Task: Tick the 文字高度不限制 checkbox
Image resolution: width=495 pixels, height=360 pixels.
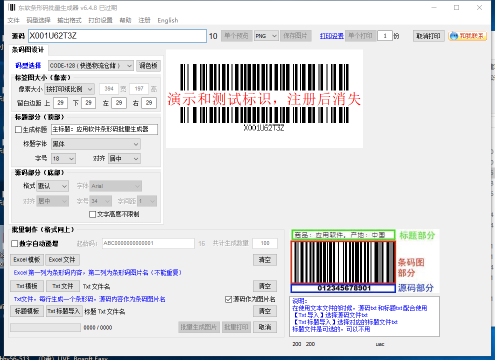Action: (93, 214)
